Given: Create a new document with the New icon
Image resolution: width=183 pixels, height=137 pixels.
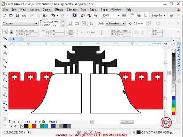Looking at the screenshot, I should (5, 16).
